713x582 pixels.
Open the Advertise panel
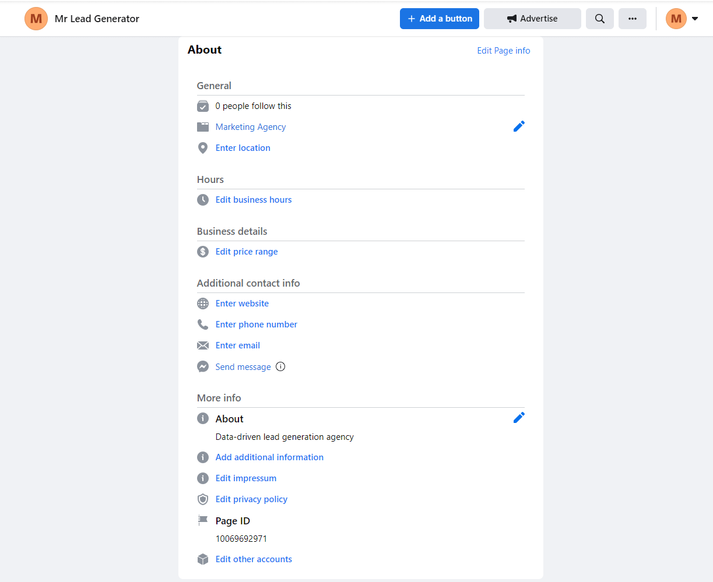point(532,18)
